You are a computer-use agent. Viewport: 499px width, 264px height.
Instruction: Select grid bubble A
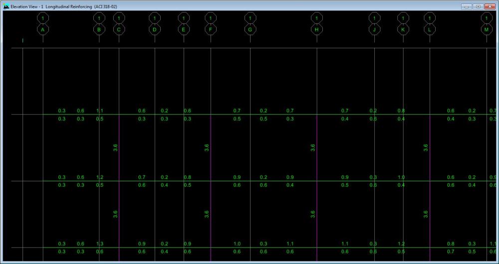point(43,30)
